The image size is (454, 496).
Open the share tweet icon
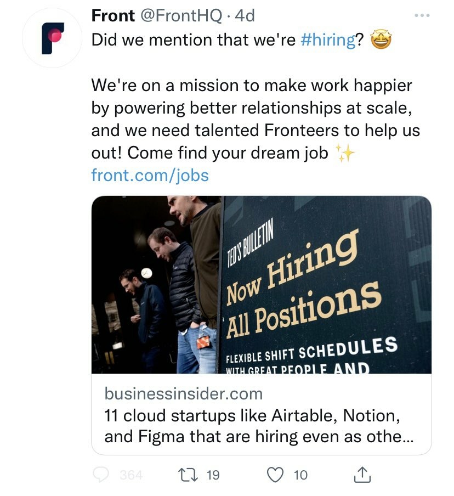click(x=361, y=475)
